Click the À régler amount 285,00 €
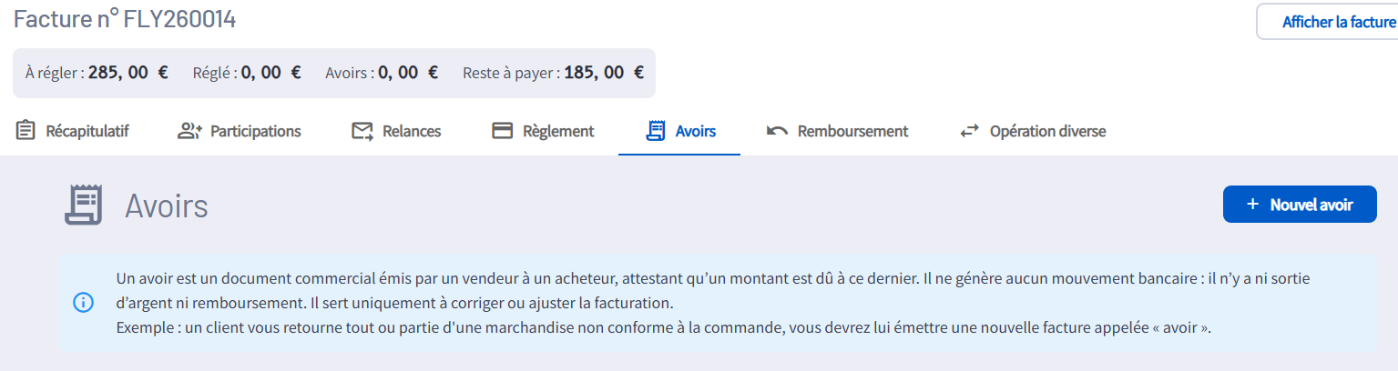 128,73
